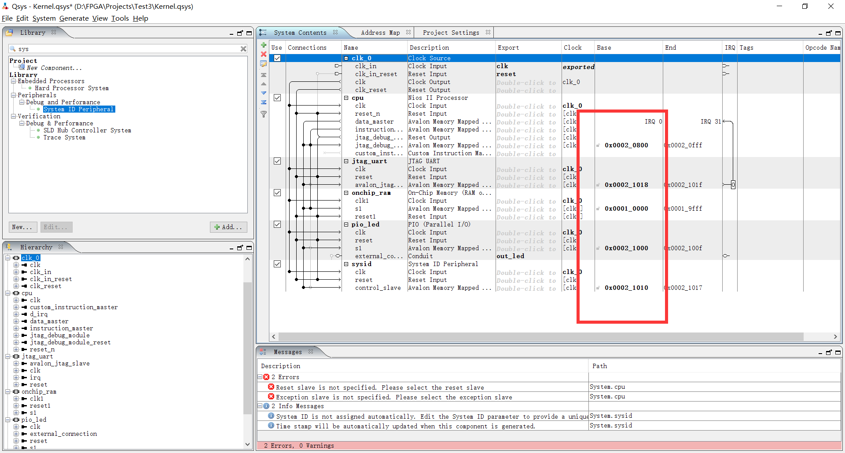845x453 pixels.
Task: Click the System Contents horizontal scrollbar
Action: pyautogui.click(x=541, y=336)
